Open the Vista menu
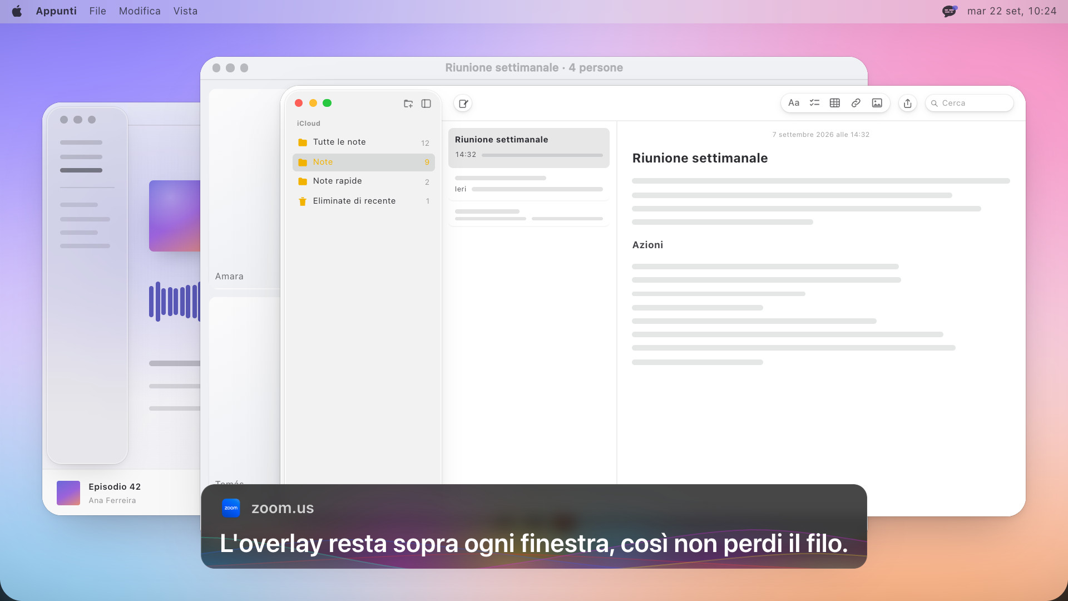1068x601 pixels. pyautogui.click(x=185, y=11)
